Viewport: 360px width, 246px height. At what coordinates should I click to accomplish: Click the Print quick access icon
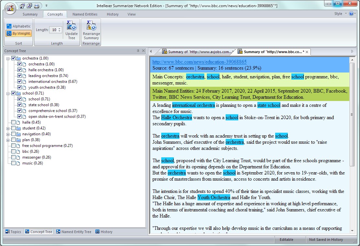(x=37, y=6)
